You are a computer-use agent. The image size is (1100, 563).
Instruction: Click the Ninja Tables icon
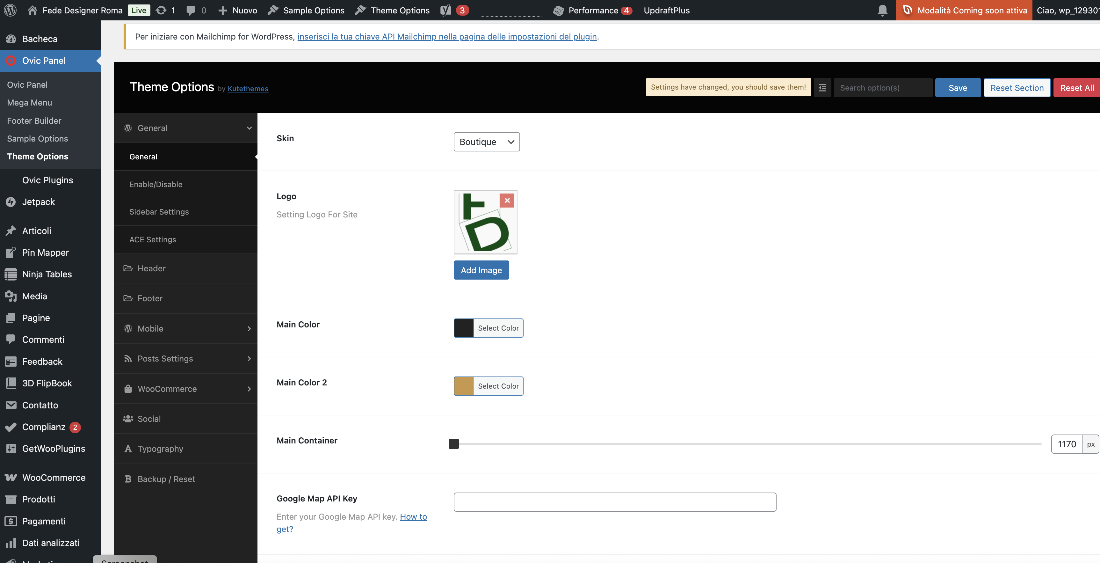[x=11, y=274]
